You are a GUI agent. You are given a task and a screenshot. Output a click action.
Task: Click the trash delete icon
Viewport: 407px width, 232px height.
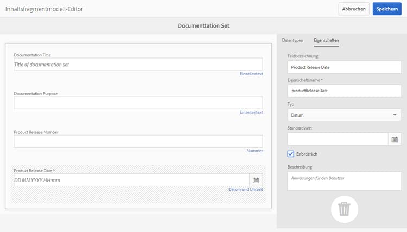(x=344, y=209)
